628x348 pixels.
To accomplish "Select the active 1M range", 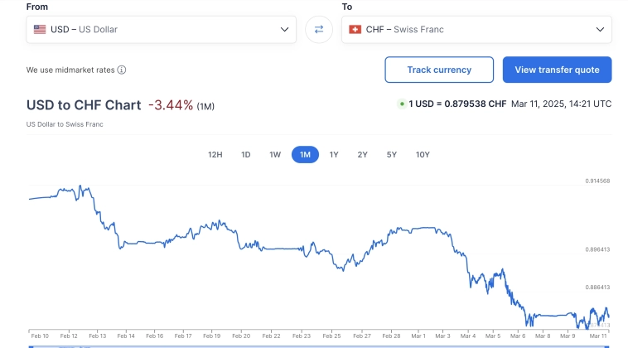I will click(x=305, y=154).
